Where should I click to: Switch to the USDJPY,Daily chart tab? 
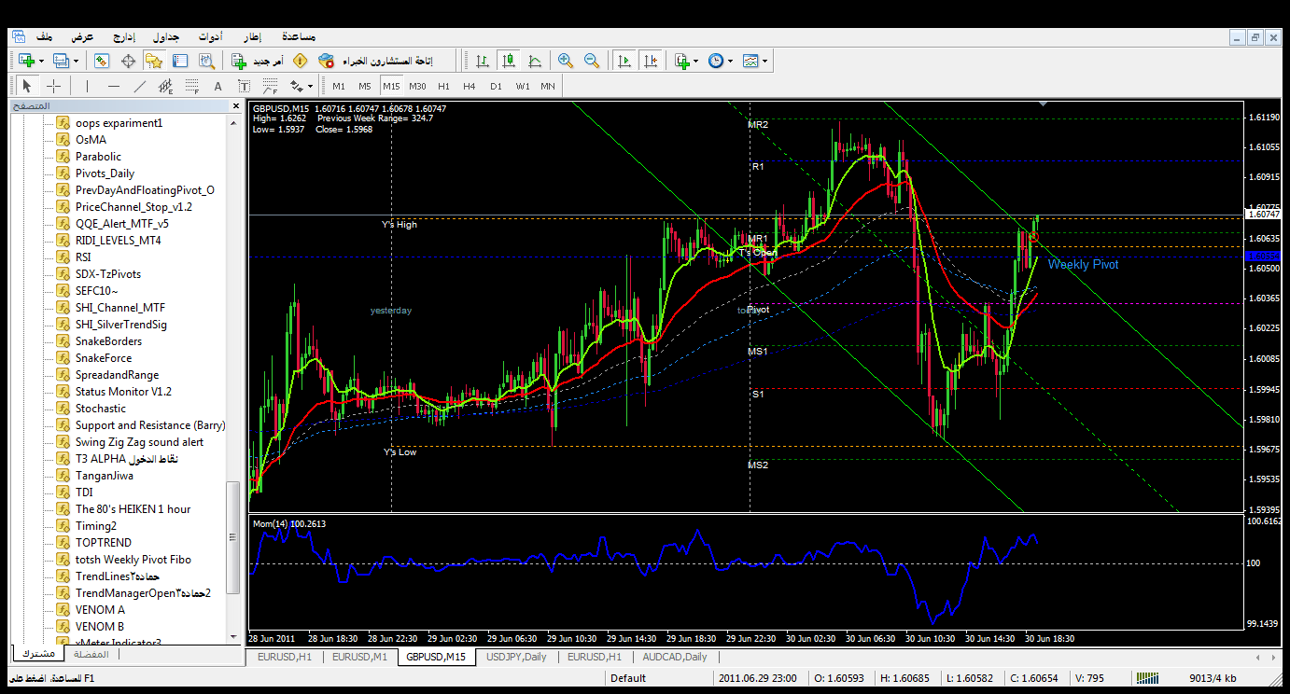(516, 657)
